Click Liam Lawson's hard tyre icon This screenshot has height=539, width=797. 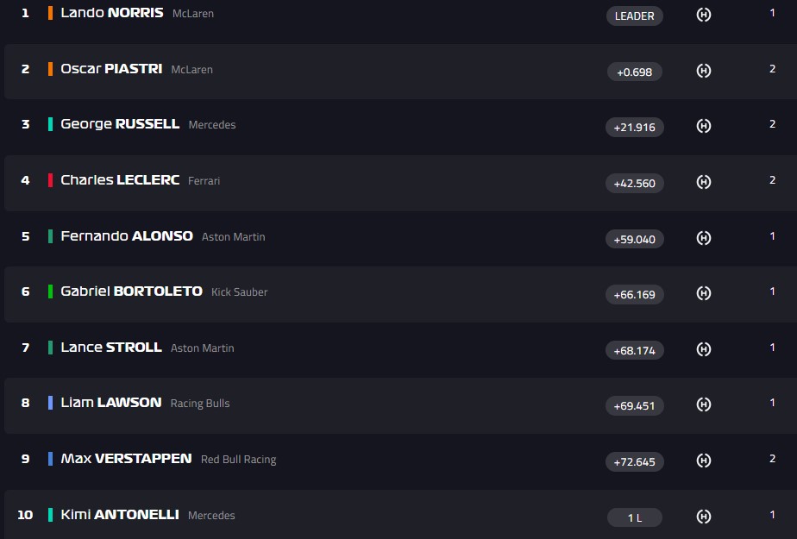pyautogui.click(x=704, y=404)
